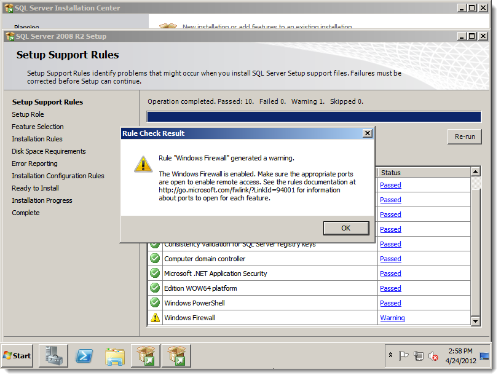This screenshot has width=501, height=378.
Task: Click the Status column header
Action: (x=424, y=173)
